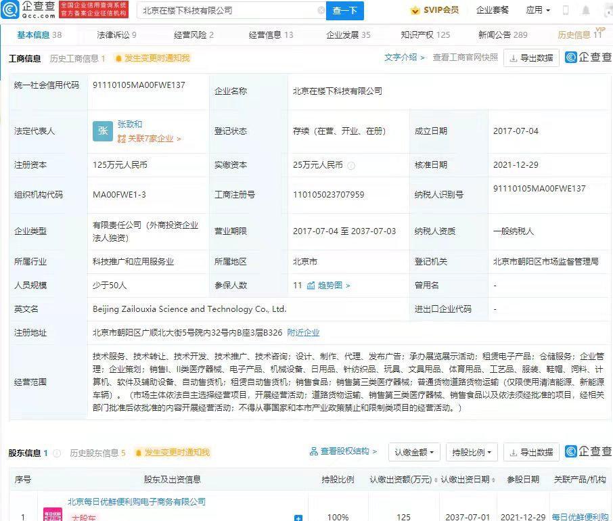Sort by 认缴出资额 column sort icon
This screenshot has width=613, height=521.
point(436,480)
